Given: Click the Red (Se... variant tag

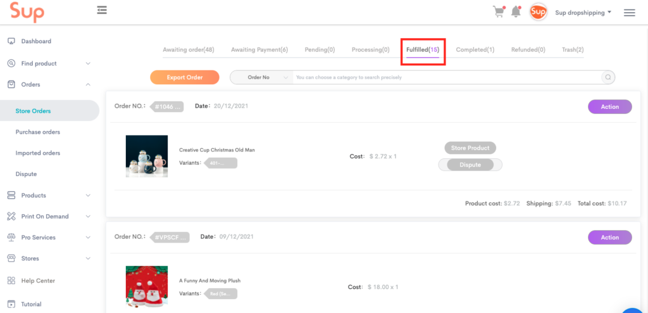Looking at the screenshot, I should pos(221,293).
